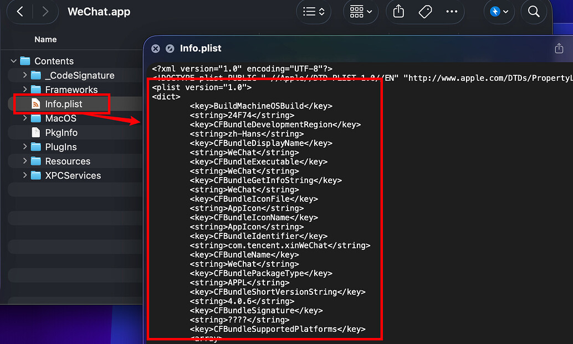The width and height of the screenshot is (573, 344).
Task: Select the PlugIns folder icon
Action: (x=36, y=147)
